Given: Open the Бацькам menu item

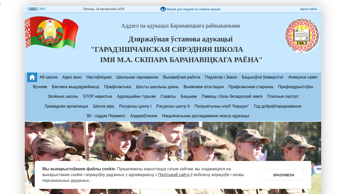Looking at the screenshot, I should [x=189, y=96].
